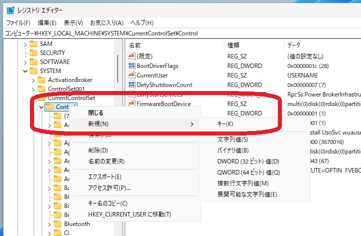The width and height of the screenshot is (361, 236).
Task: Open the ヘルプ(H) menu
Action: tap(142, 23)
